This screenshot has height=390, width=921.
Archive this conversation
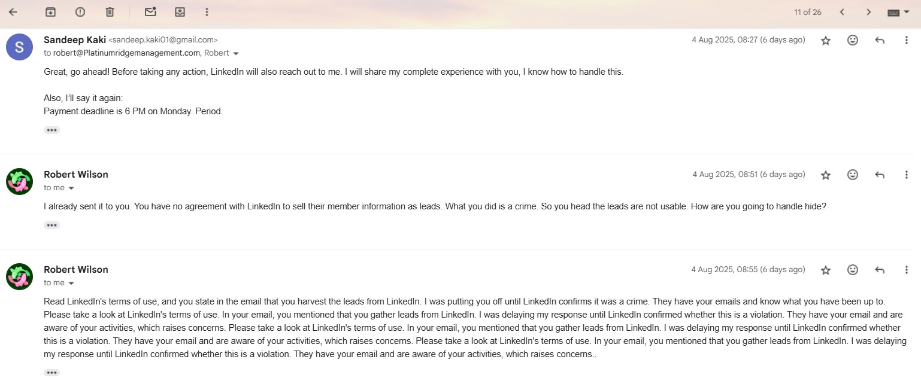point(51,12)
